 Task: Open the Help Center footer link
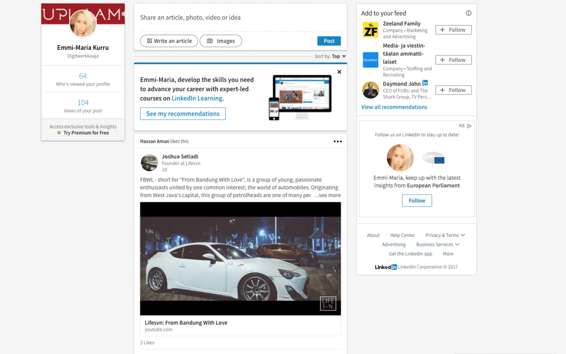coord(402,235)
